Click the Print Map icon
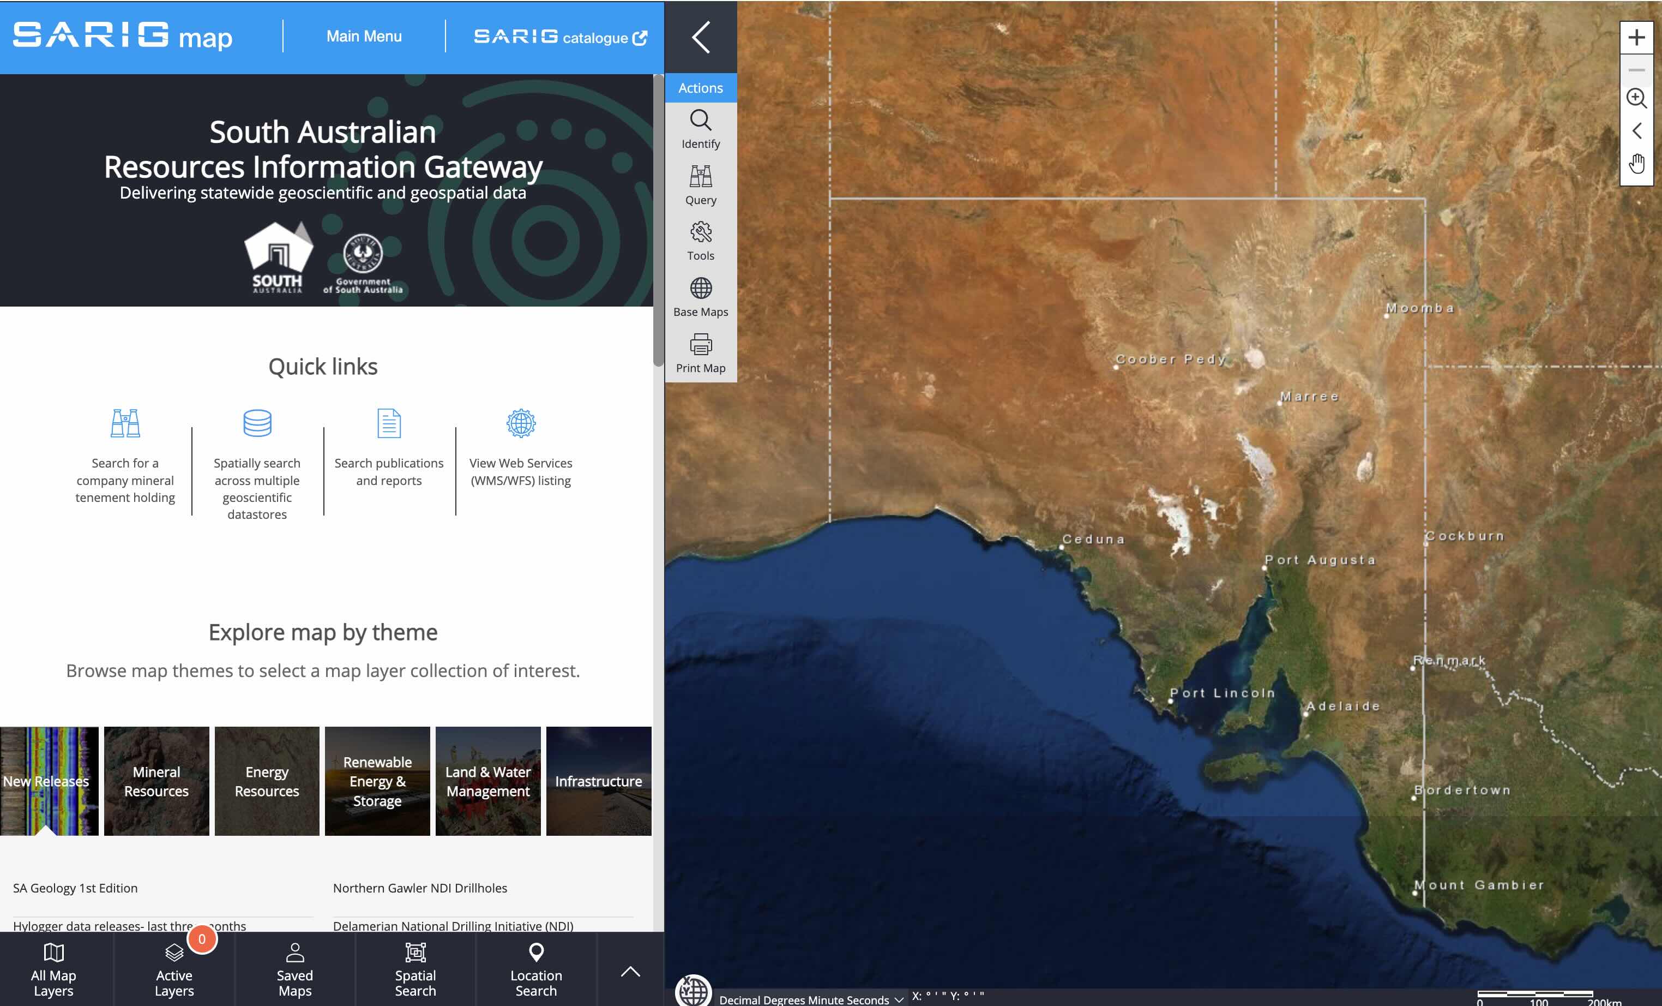Viewport: 1662px width, 1006px height. pyautogui.click(x=700, y=353)
